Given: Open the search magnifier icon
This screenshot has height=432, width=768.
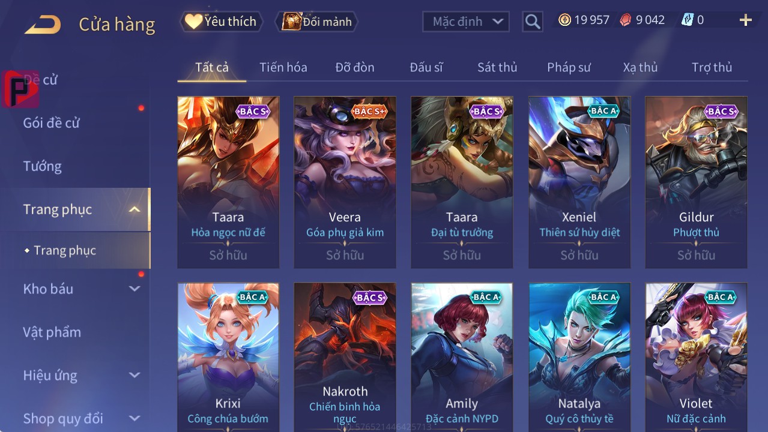Looking at the screenshot, I should 532,22.
